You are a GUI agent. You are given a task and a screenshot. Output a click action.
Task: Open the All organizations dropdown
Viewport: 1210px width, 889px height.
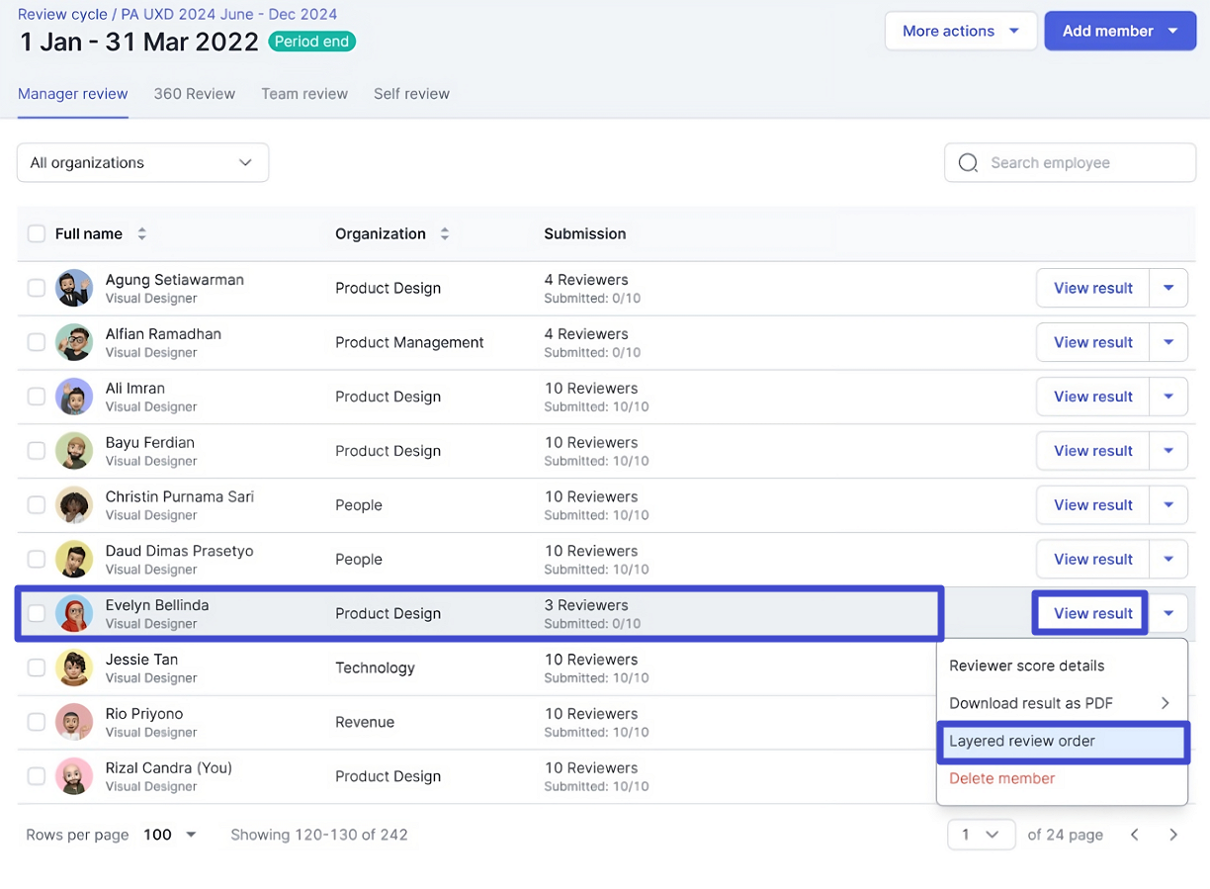pos(142,163)
